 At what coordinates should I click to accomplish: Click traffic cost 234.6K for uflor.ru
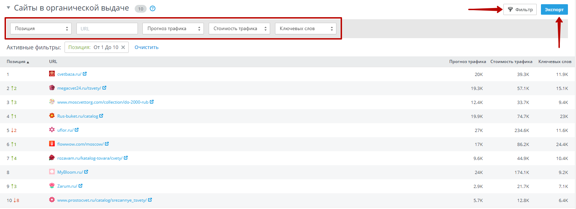pyautogui.click(x=522, y=130)
